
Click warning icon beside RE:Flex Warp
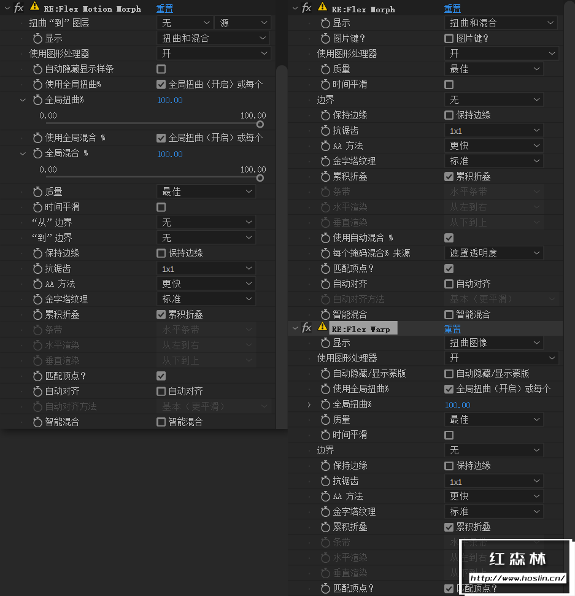coord(322,327)
